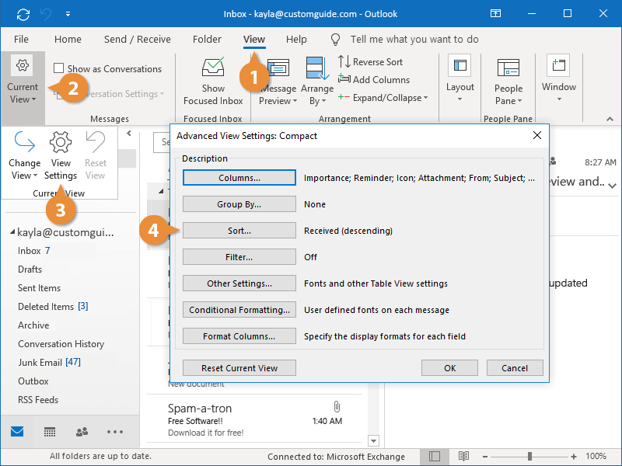Click the Sort... button

pos(239,230)
